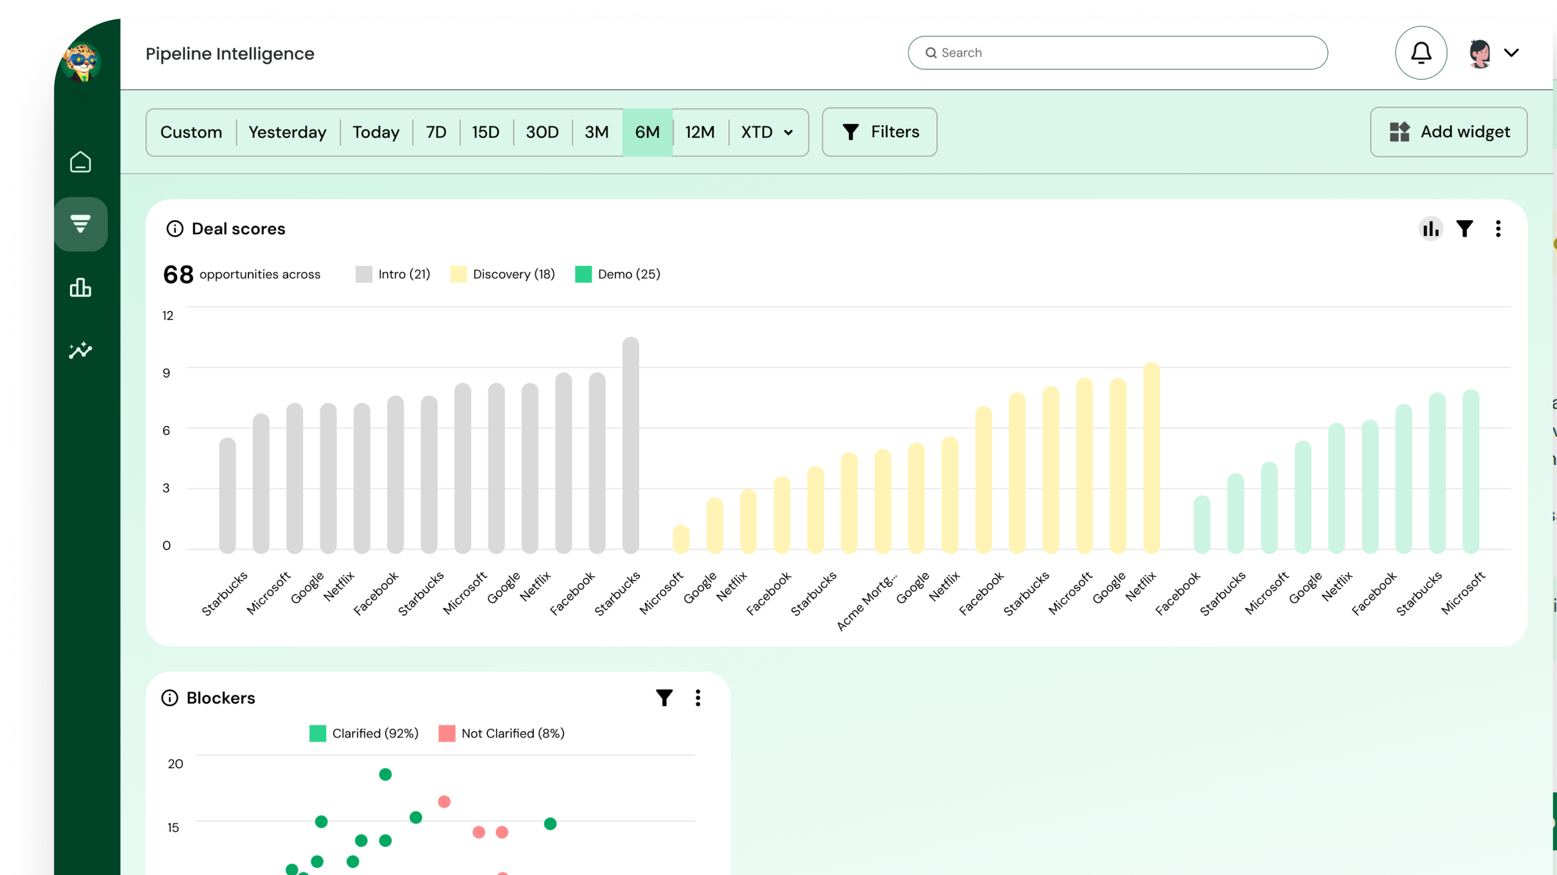Open Deal scores three-dot options menu
Viewport: 1557px width, 875px height.
coord(1498,229)
